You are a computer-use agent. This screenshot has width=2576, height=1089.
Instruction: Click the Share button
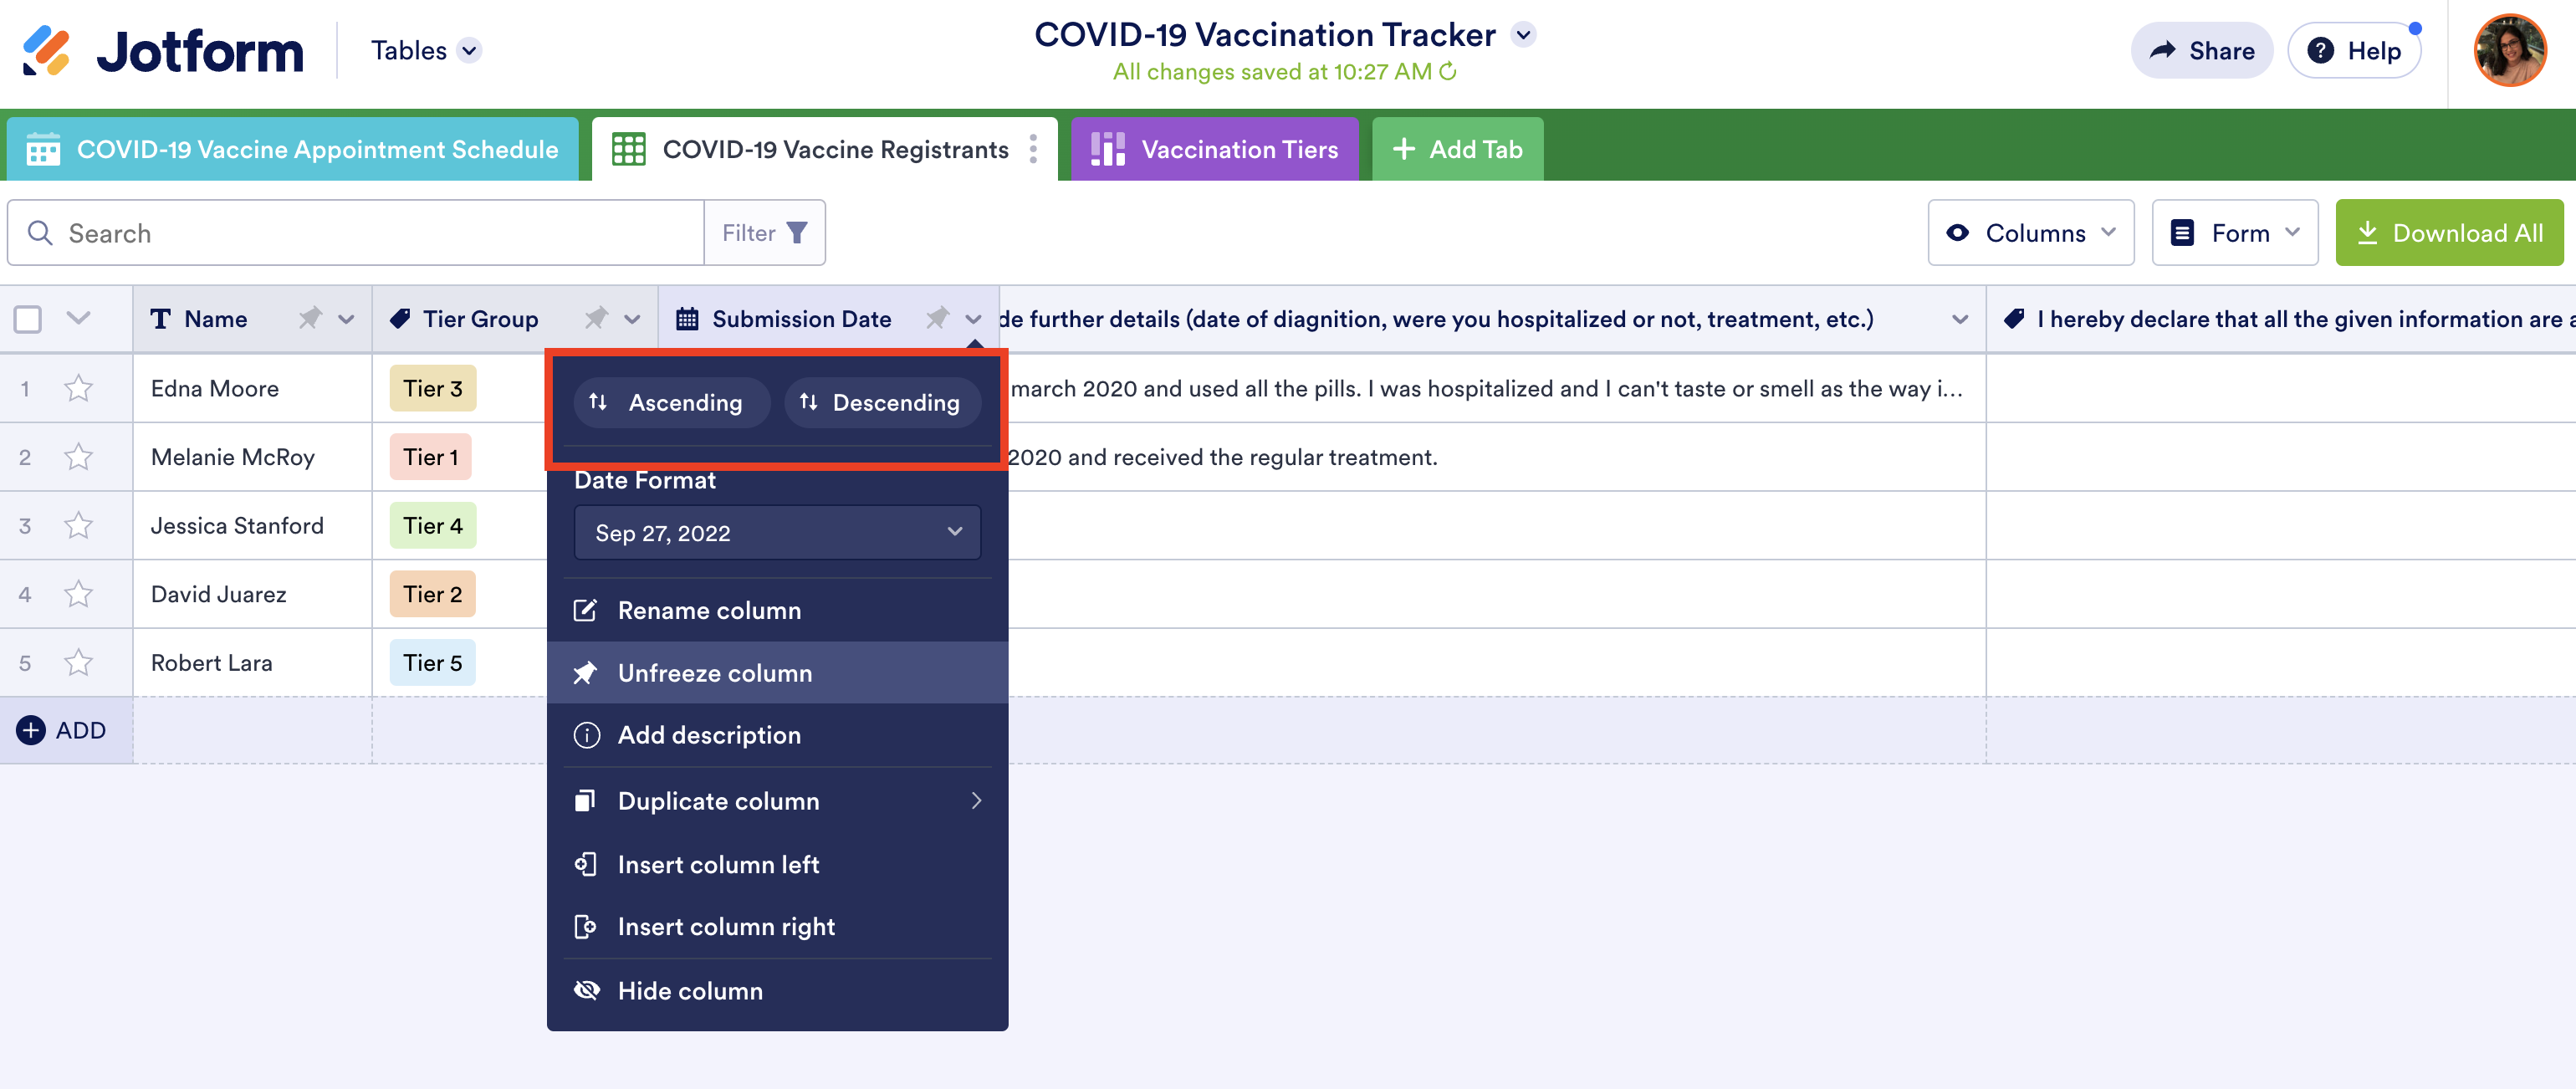[2201, 51]
